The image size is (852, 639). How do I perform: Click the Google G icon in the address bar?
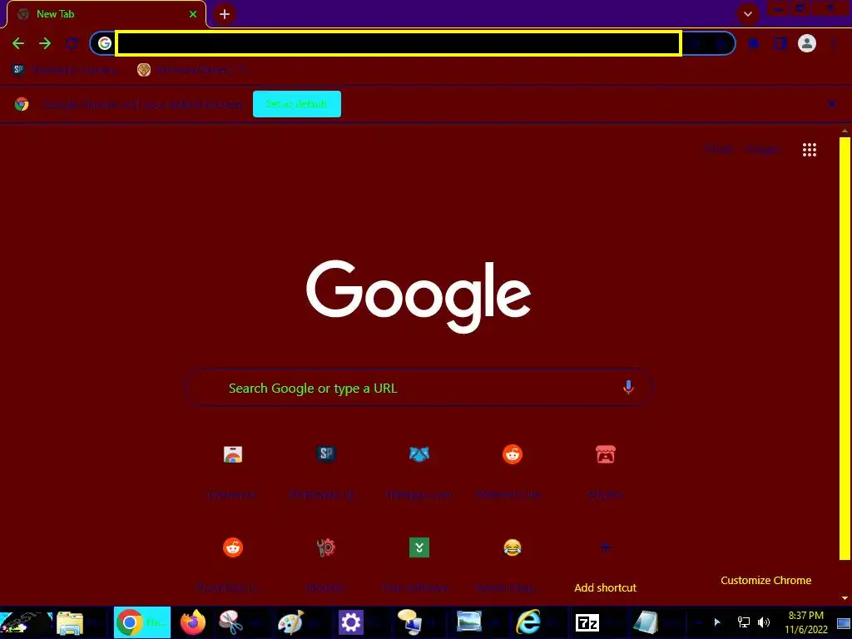104,43
